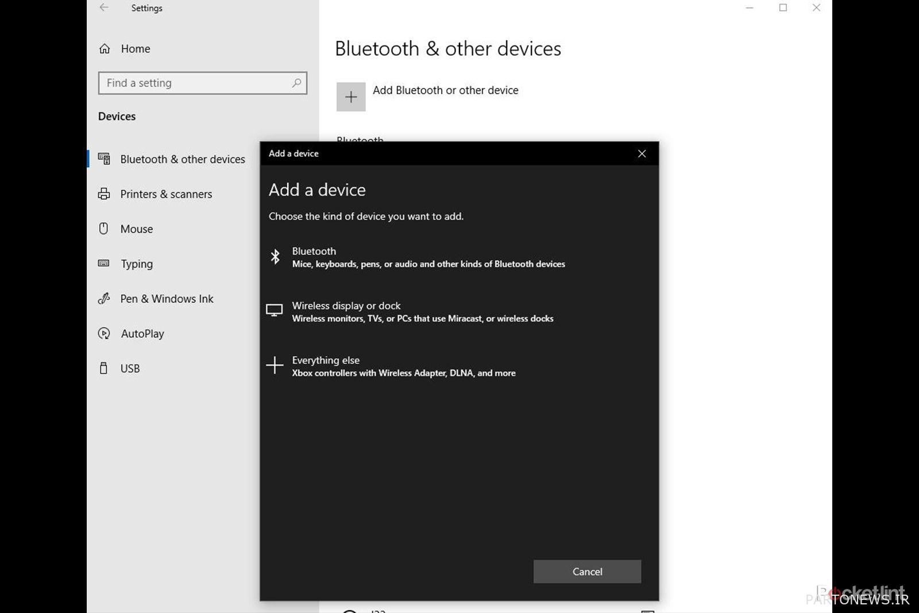Click the plus icon for Everything else
The image size is (919, 613).
point(275,365)
